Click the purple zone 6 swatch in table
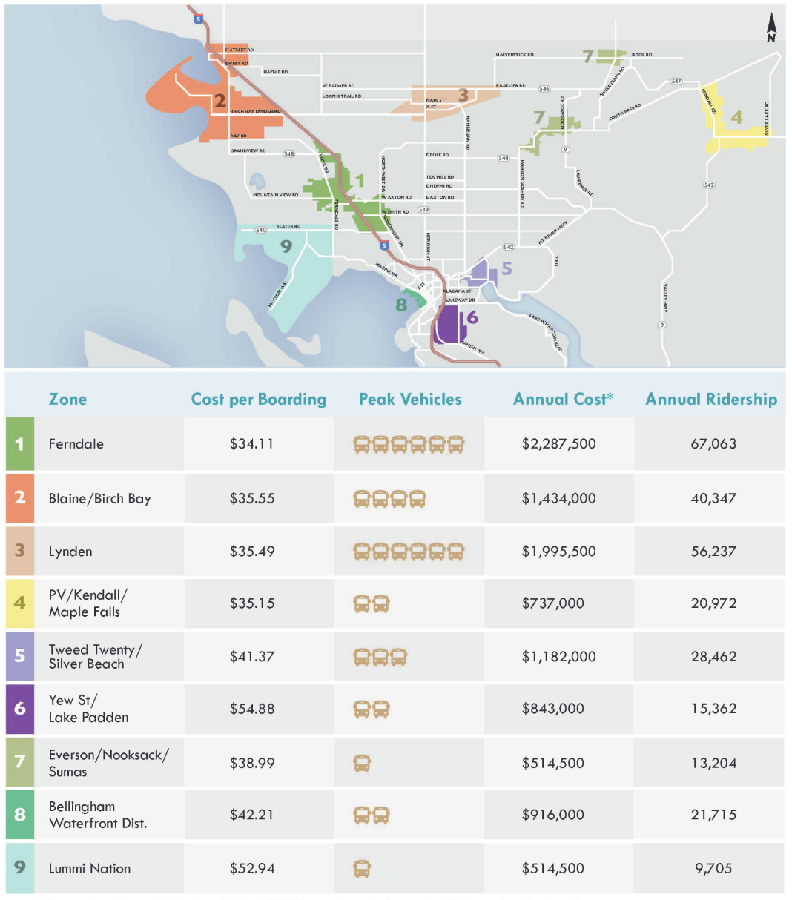792x900 pixels. click(x=20, y=709)
